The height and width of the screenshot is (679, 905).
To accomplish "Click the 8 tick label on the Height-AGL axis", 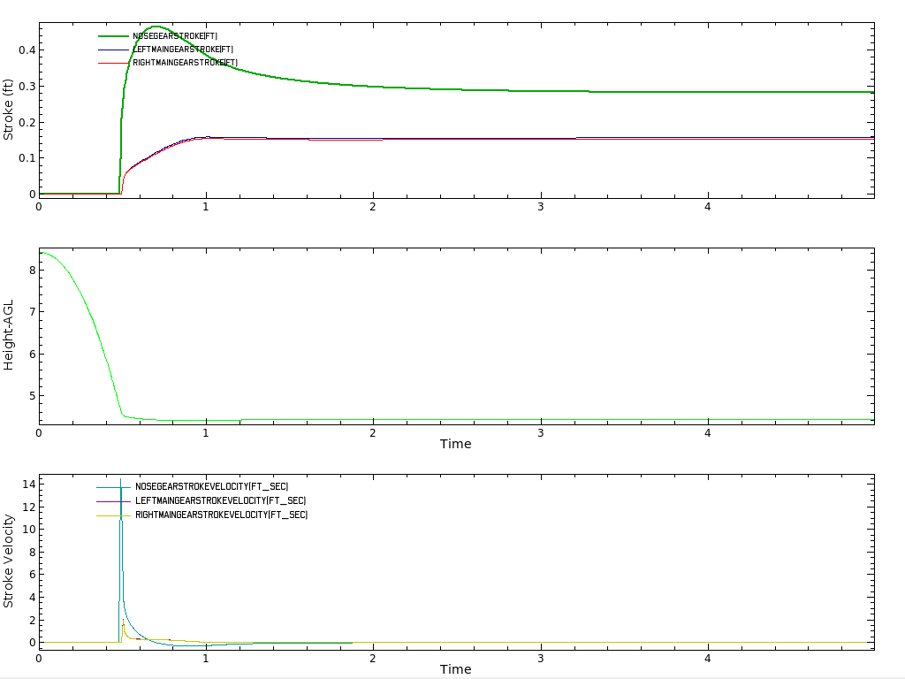I will pos(30,270).
